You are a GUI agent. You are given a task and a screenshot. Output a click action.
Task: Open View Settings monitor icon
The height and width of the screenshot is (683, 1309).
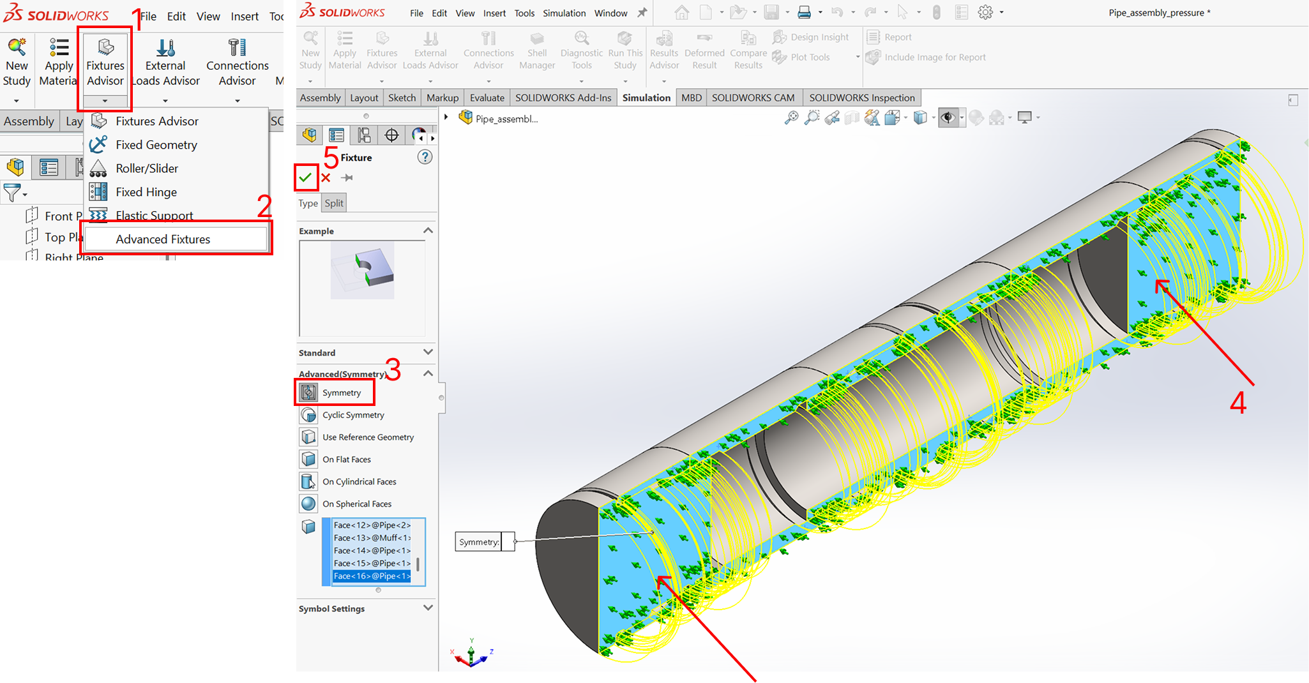pos(1025,117)
